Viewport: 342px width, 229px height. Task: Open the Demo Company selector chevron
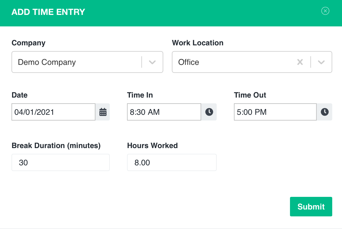point(152,62)
